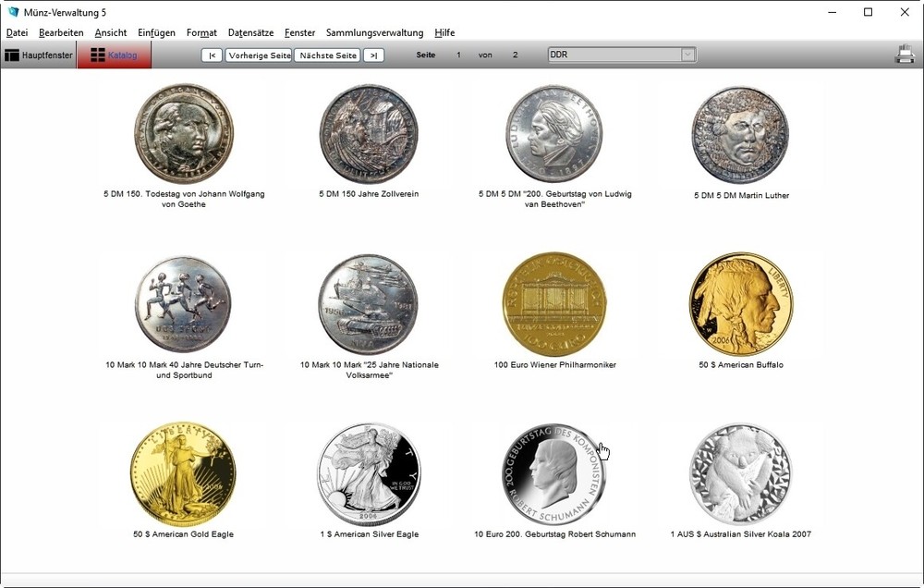Print the catalog using the printer icon
Screen dimensions: 924x588
coord(903,55)
